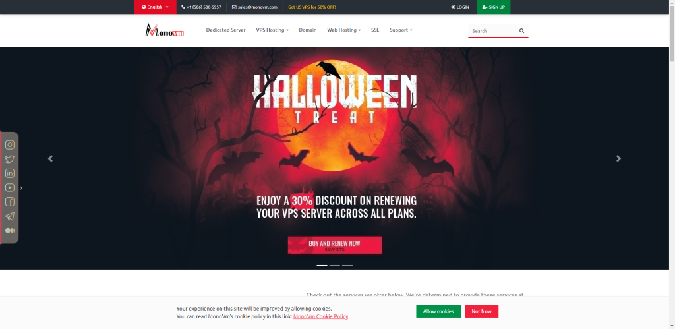Expand the VPS Hosting menu
The image size is (675, 329).
[x=272, y=30]
